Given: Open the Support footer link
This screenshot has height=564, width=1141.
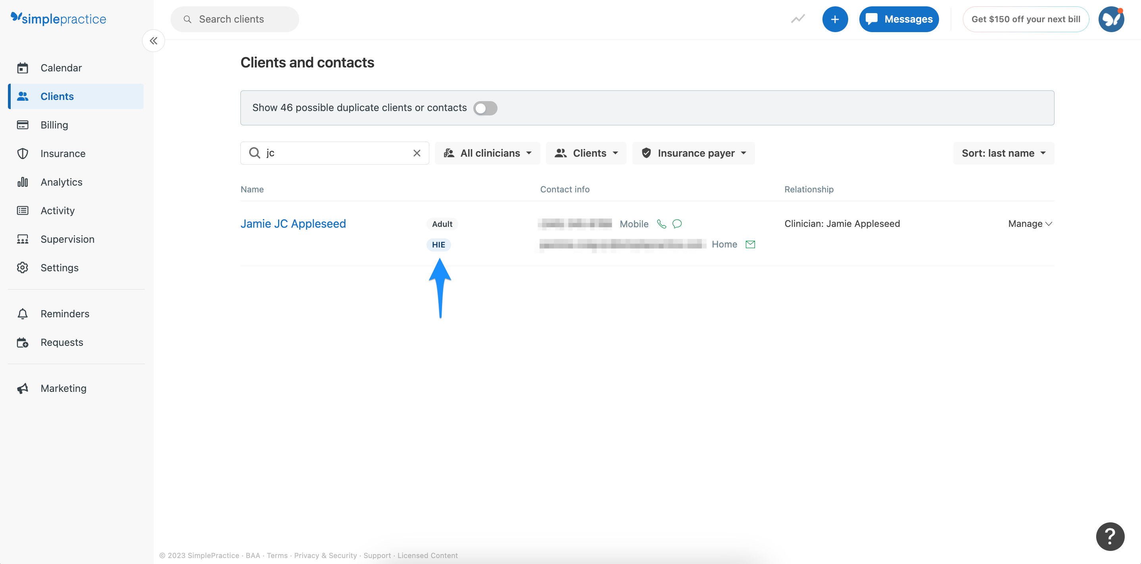Looking at the screenshot, I should (377, 555).
